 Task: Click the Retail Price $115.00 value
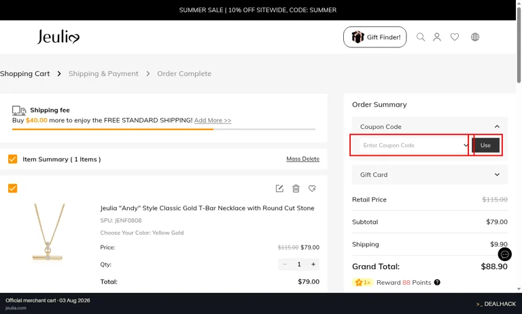[x=495, y=199]
